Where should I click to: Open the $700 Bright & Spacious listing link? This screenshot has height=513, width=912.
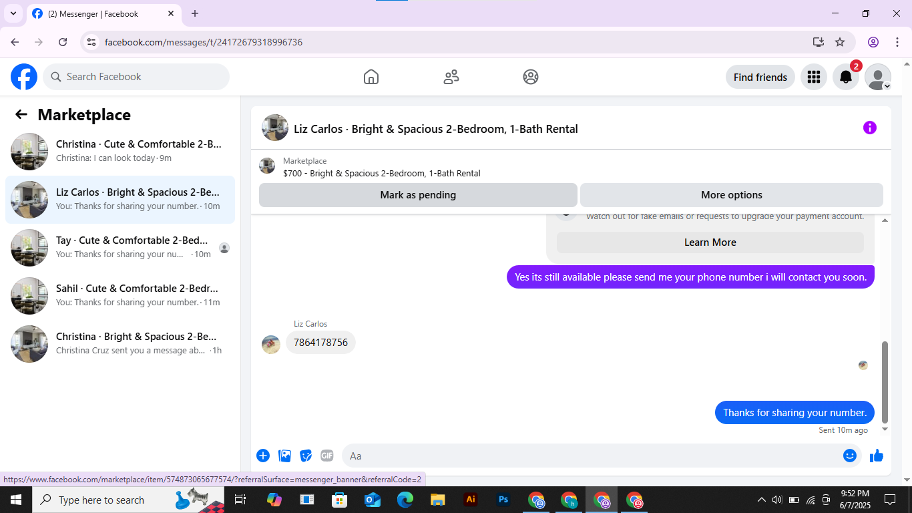(382, 173)
